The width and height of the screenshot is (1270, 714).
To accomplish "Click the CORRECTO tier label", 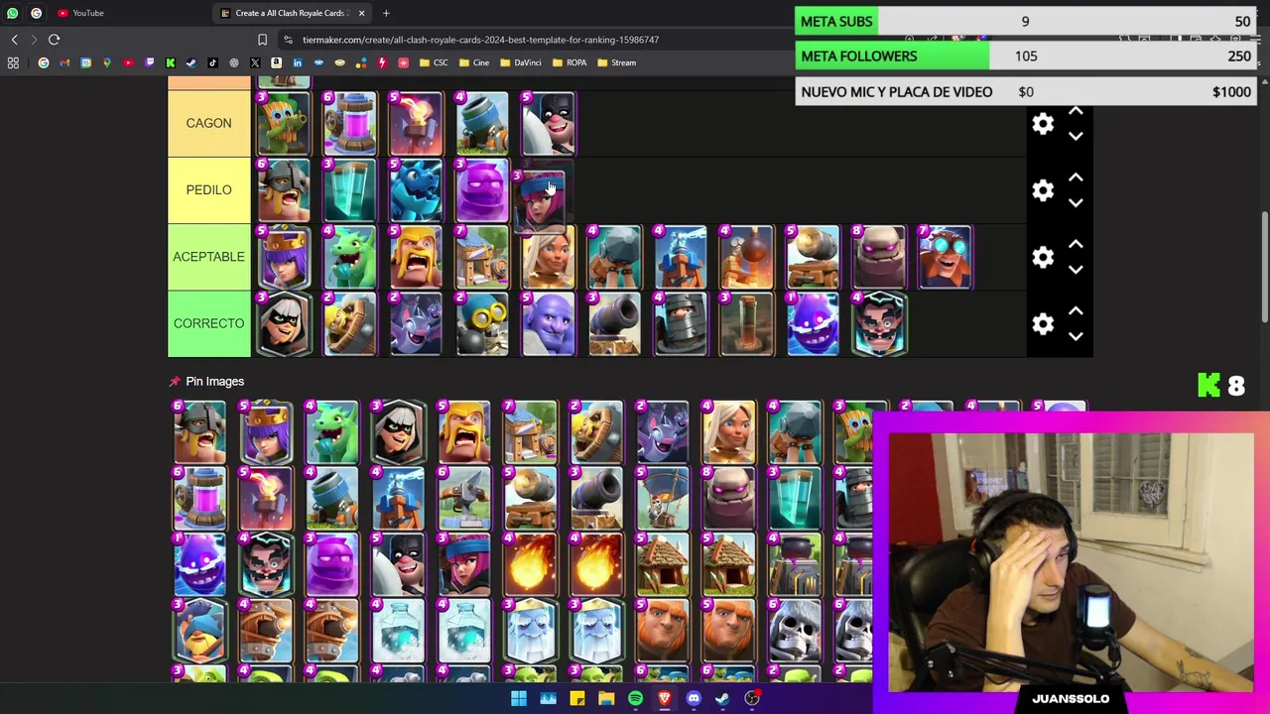I will [x=208, y=323].
